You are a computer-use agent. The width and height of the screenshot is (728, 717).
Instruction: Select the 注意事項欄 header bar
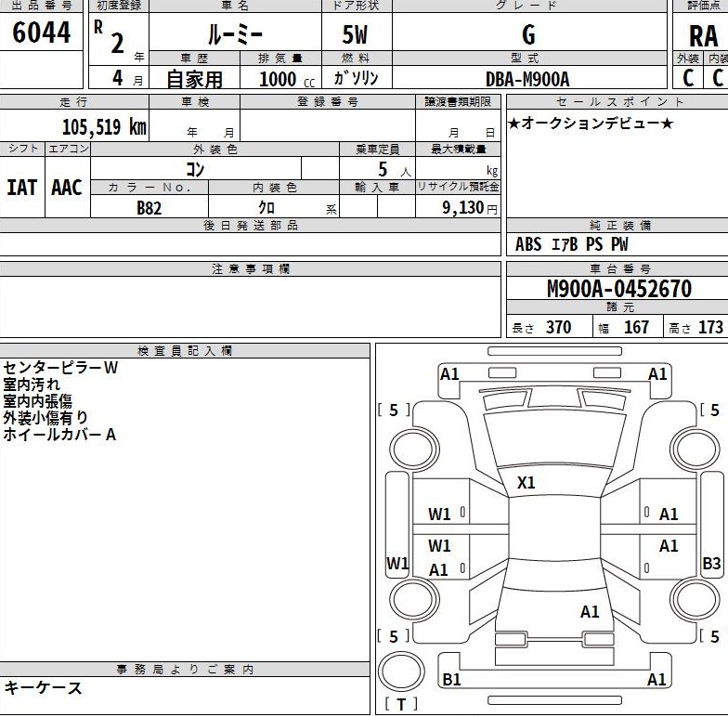coord(251,269)
